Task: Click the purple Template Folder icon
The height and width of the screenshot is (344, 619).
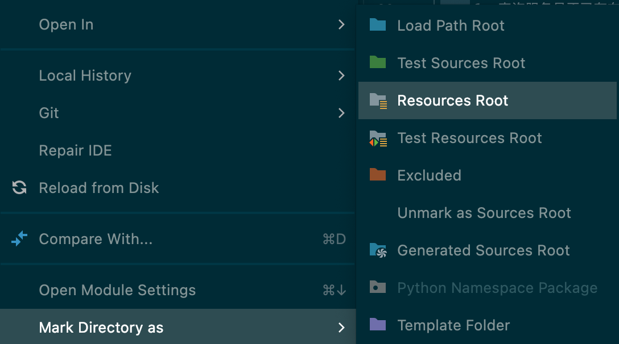Action: [x=378, y=325]
